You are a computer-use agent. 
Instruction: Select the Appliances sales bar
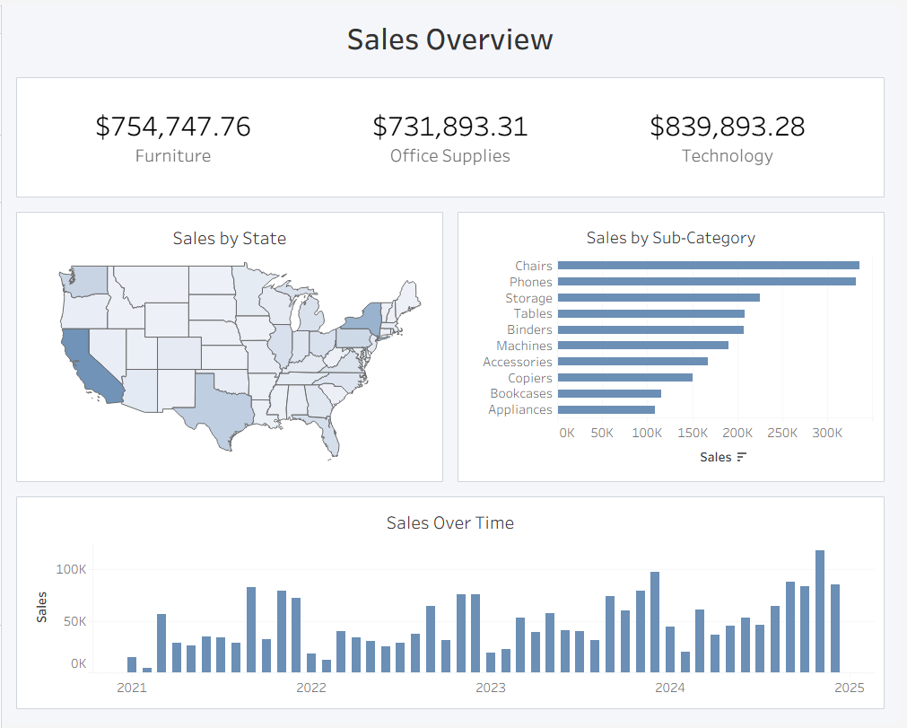606,410
